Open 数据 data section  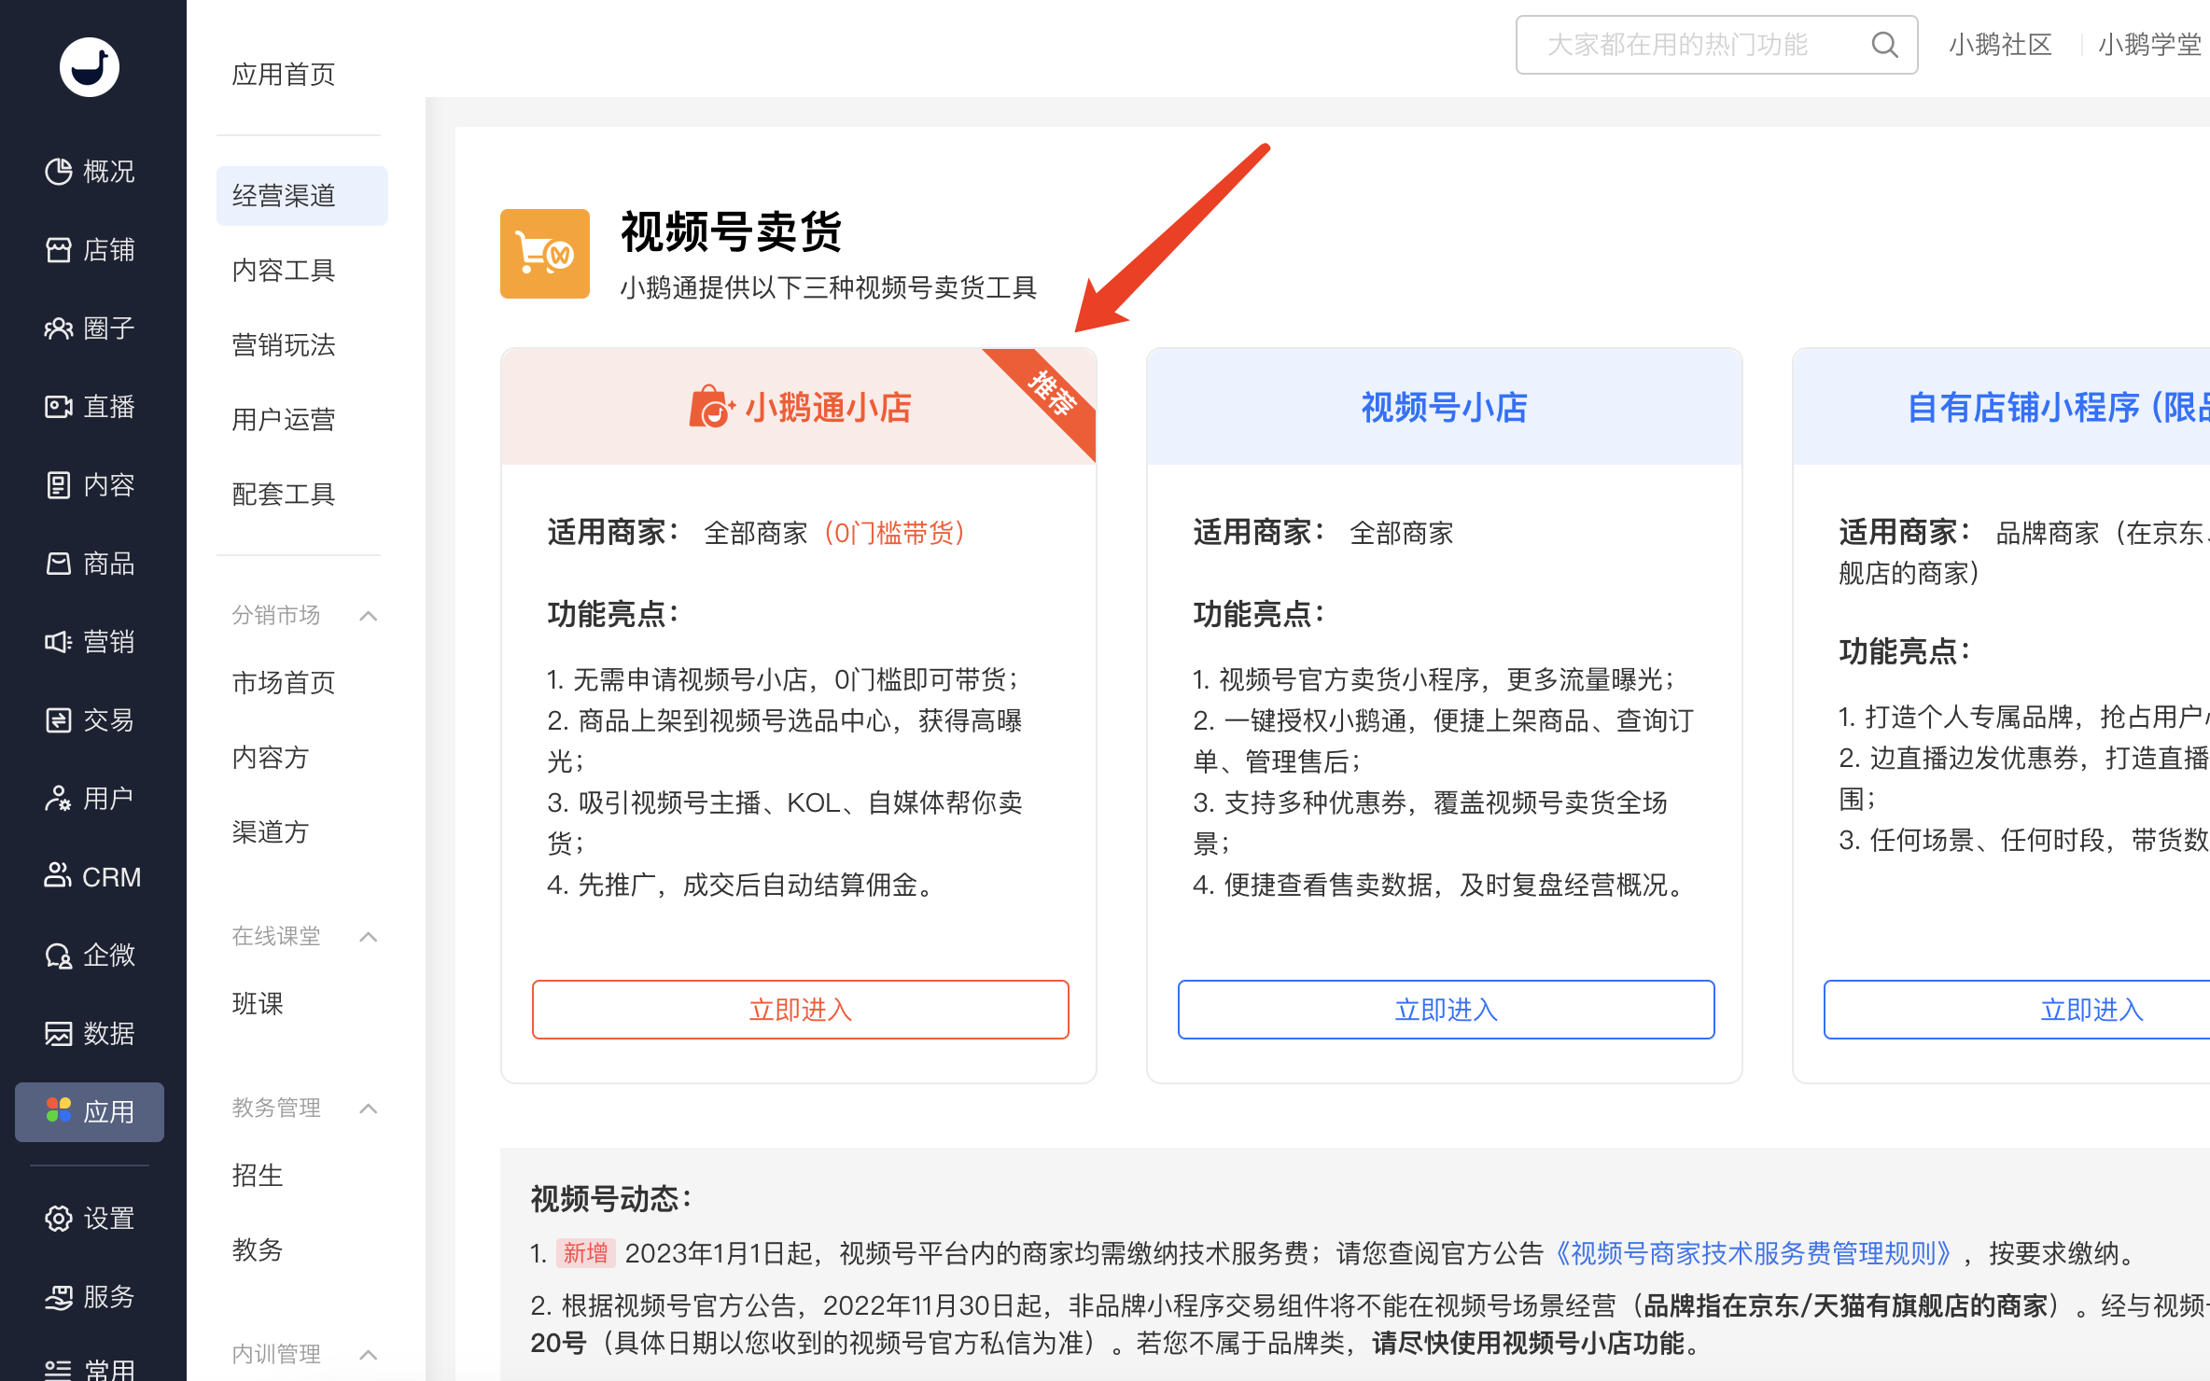tap(90, 1034)
